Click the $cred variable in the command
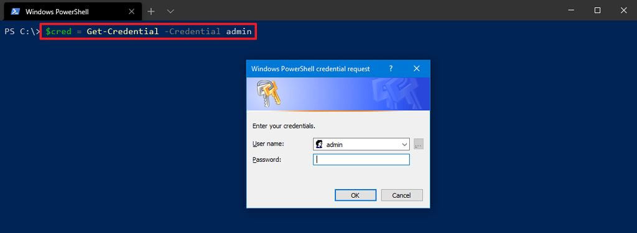The width and height of the screenshot is (637, 233). pyautogui.click(x=58, y=31)
